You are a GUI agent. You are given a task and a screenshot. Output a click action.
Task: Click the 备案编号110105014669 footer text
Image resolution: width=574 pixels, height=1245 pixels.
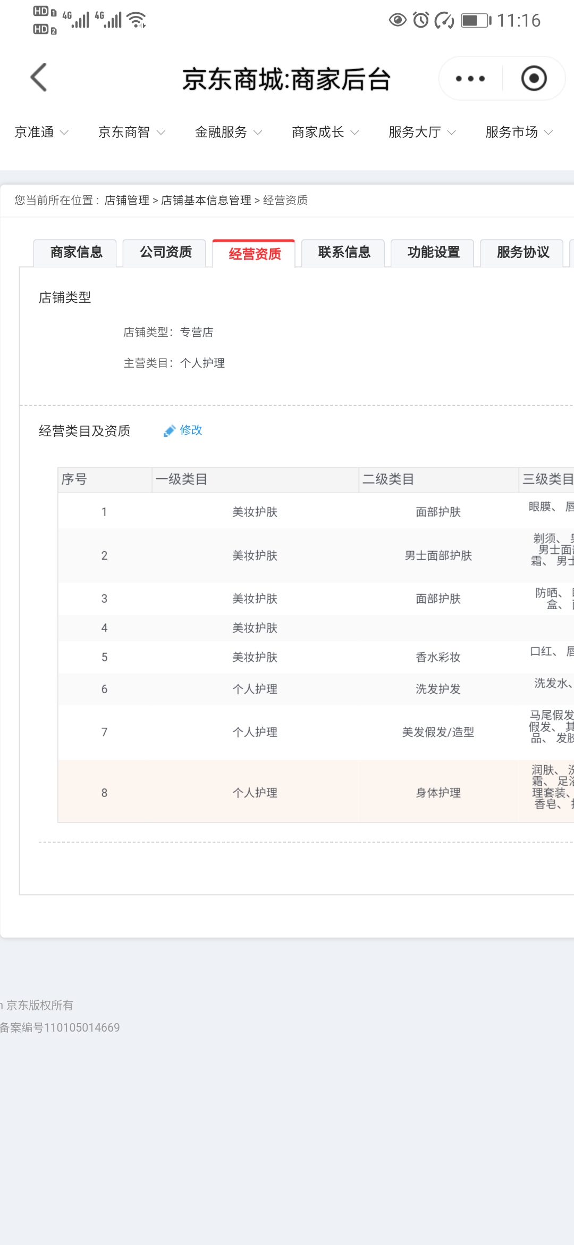(x=60, y=1027)
